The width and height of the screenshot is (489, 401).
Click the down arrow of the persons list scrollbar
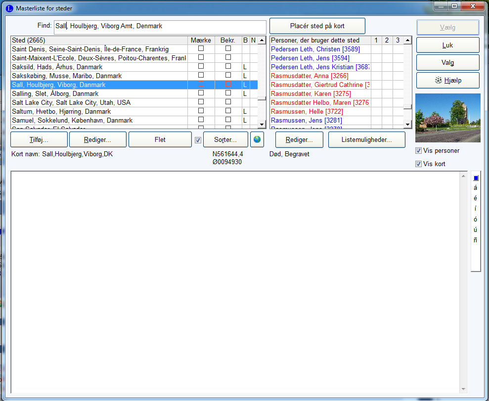(407, 125)
